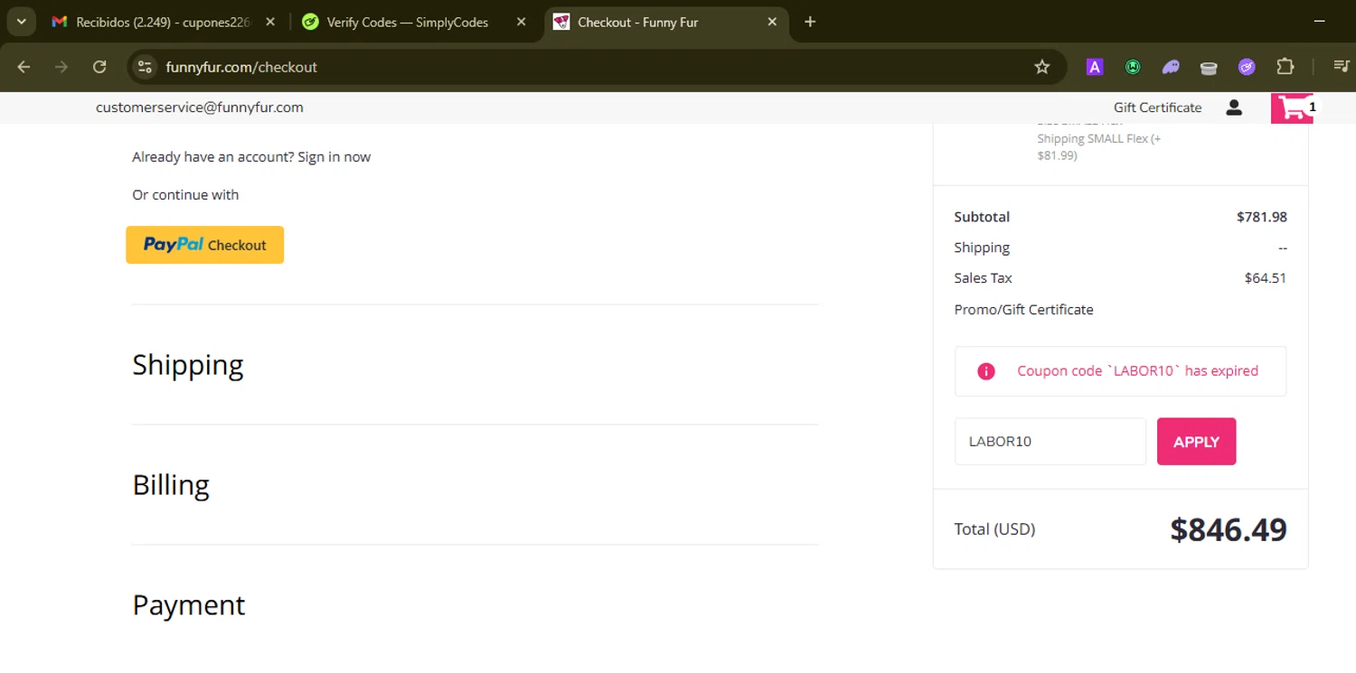
Task: Click the 'Shipping SMALL Flex' item option text
Action: coord(1098,146)
